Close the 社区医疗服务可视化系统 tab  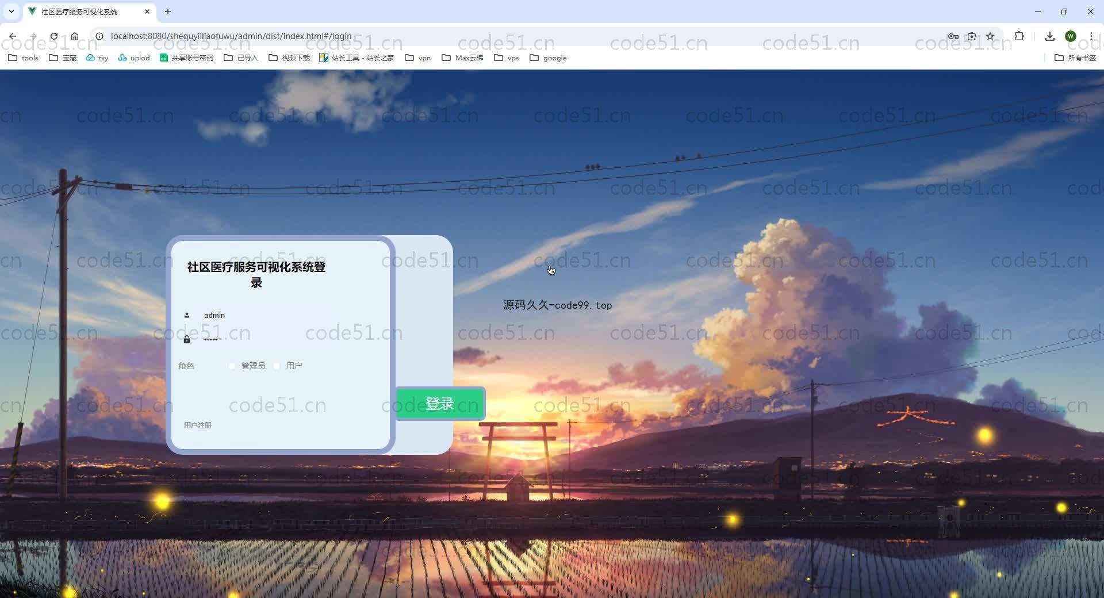147,11
